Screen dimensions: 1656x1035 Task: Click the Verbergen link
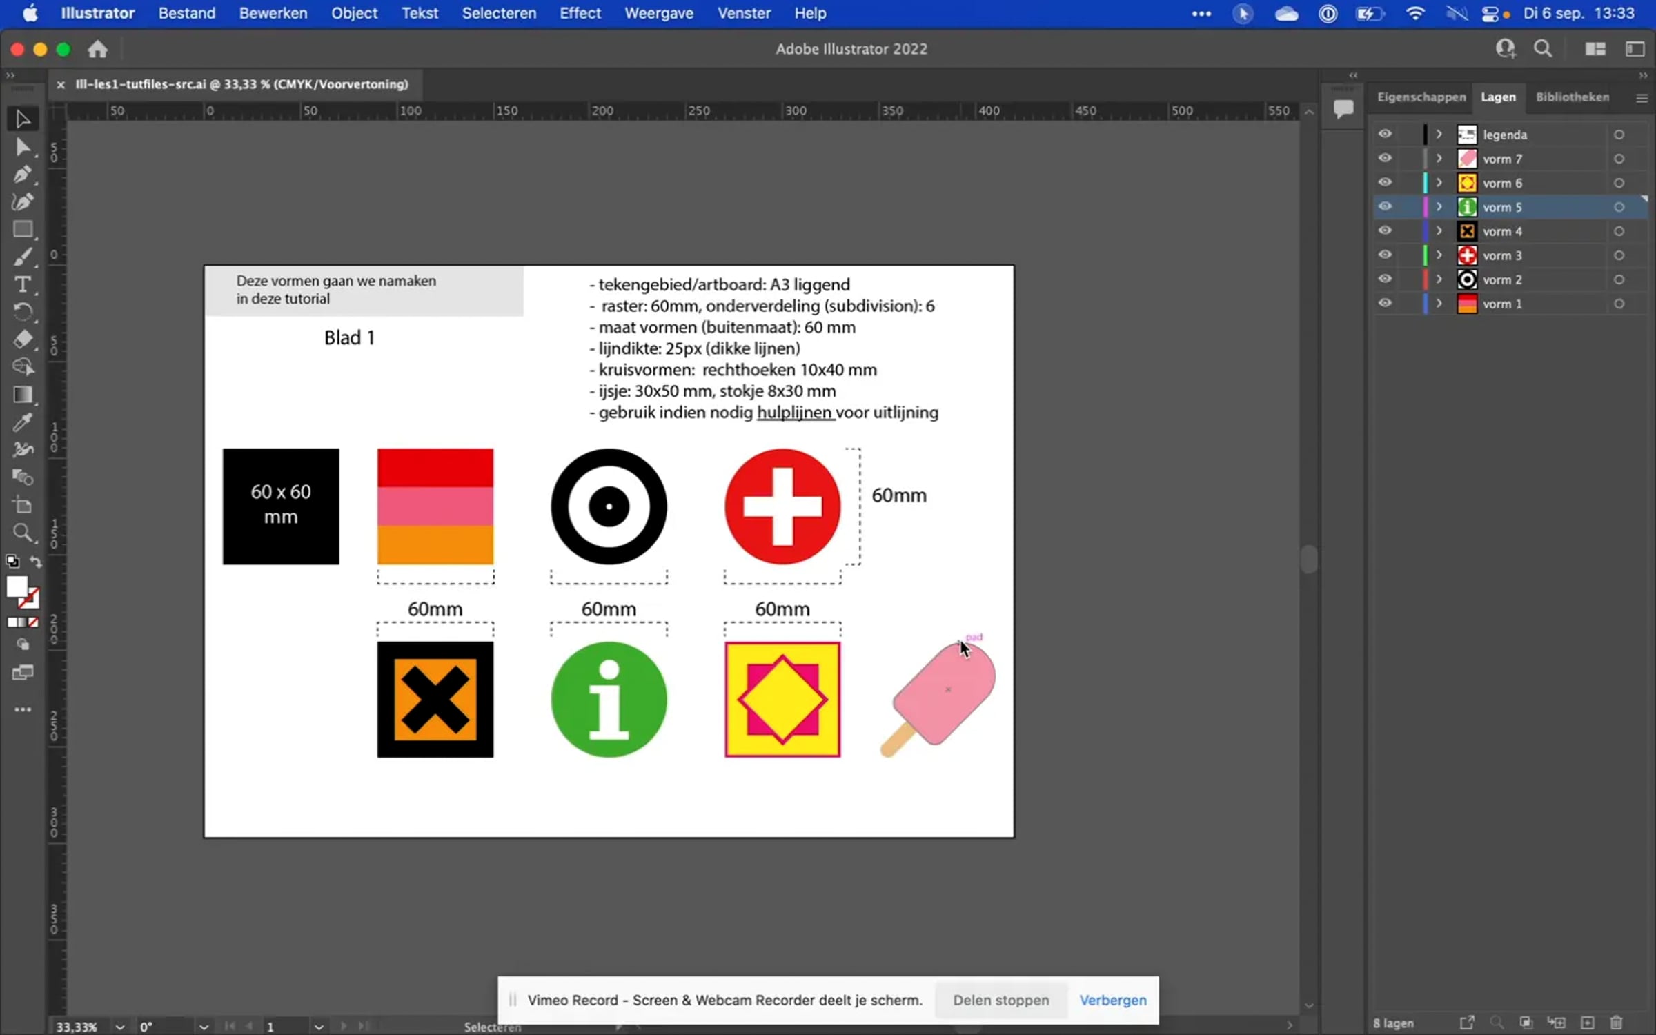point(1112,1000)
